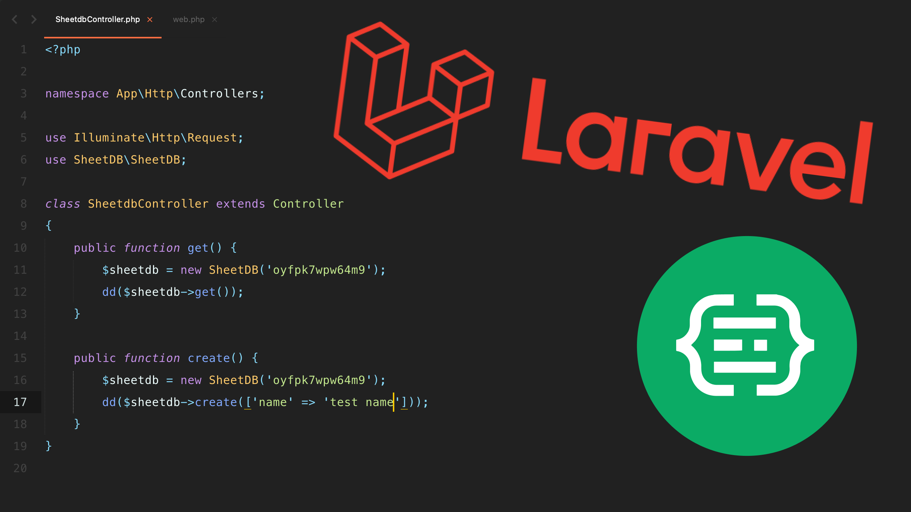Click the Illuminate\Http\Request import
This screenshot has width=911, height=512.
pyautogui.click(x=155, y=138)
